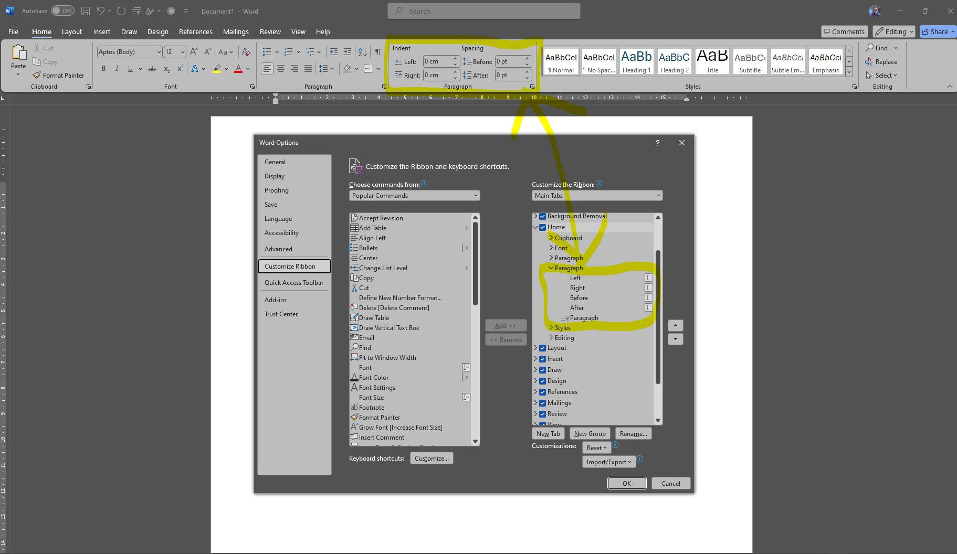Image resolution: width=957 pixels, height=554 pixels.
Task: Click the Bold formatting icon
Action: point(103,69)
